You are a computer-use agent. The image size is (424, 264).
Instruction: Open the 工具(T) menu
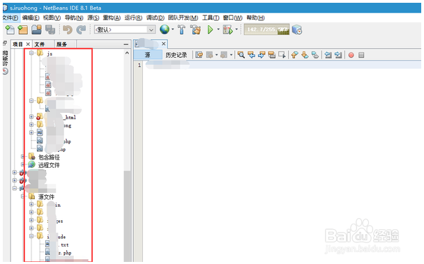[x=211, y=18]
